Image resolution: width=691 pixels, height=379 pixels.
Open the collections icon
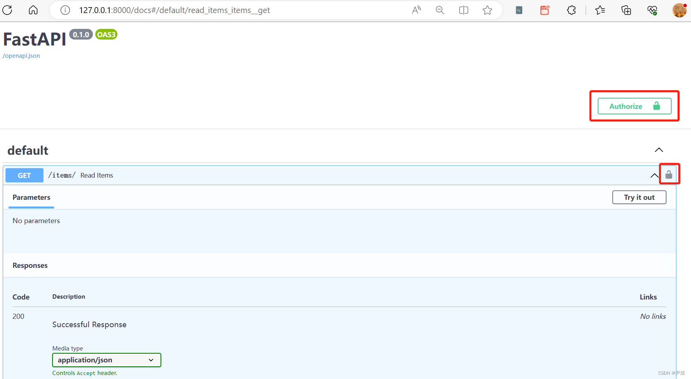pyautogui.click(x=626, y=10)
